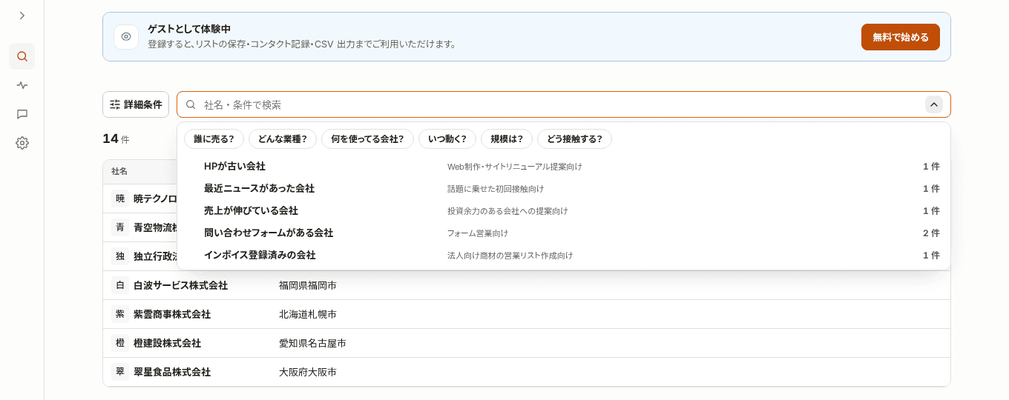The width and height of the screenshot is (1009, 400).
Task: Choose the 最近ニュースがあった会社 suggestion
Action: [x=564, y=189]
